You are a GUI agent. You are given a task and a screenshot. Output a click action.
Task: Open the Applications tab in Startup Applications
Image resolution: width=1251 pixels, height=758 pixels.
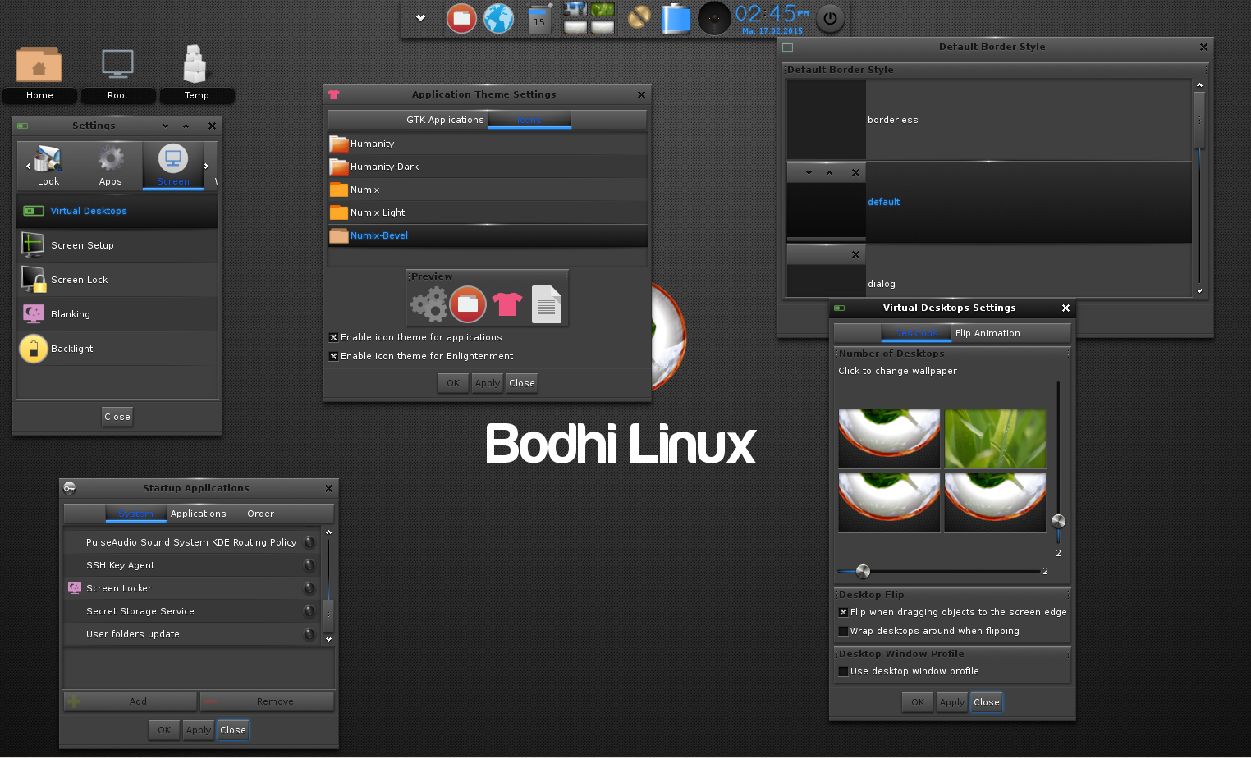(x=198, y=514)
